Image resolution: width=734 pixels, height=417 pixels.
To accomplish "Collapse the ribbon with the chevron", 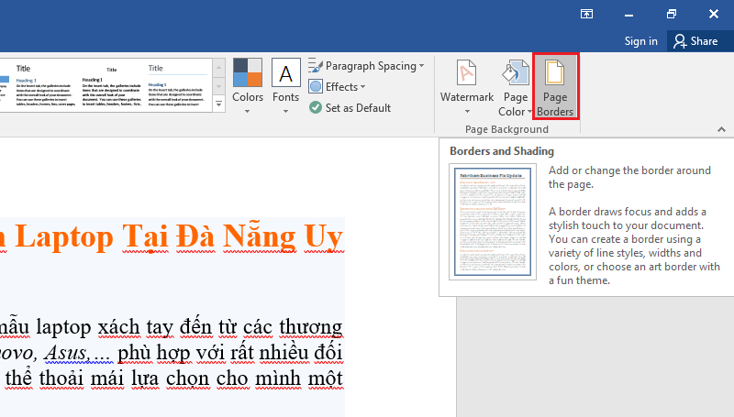I will (721, 129).
